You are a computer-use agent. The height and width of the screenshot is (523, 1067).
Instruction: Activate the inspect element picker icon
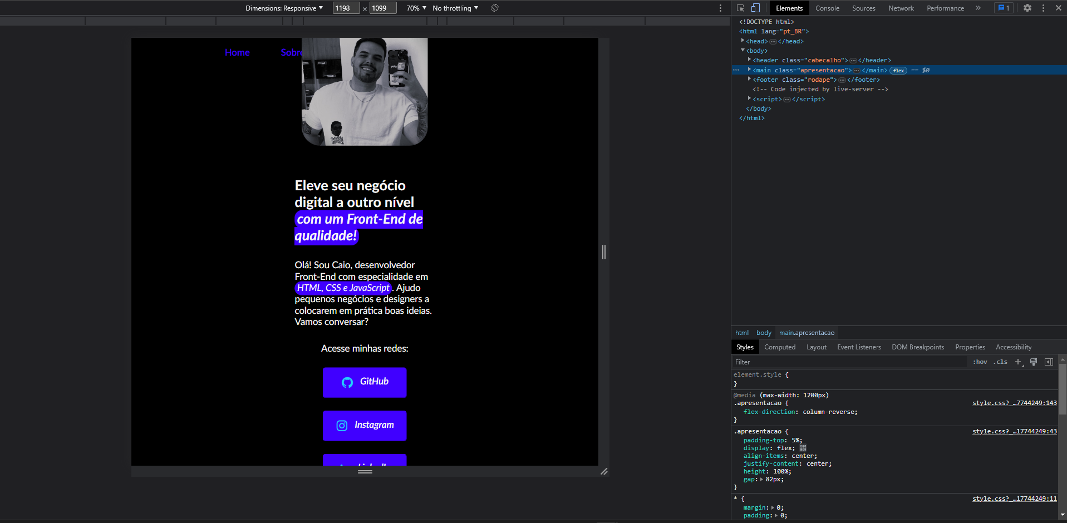point(740,8)
